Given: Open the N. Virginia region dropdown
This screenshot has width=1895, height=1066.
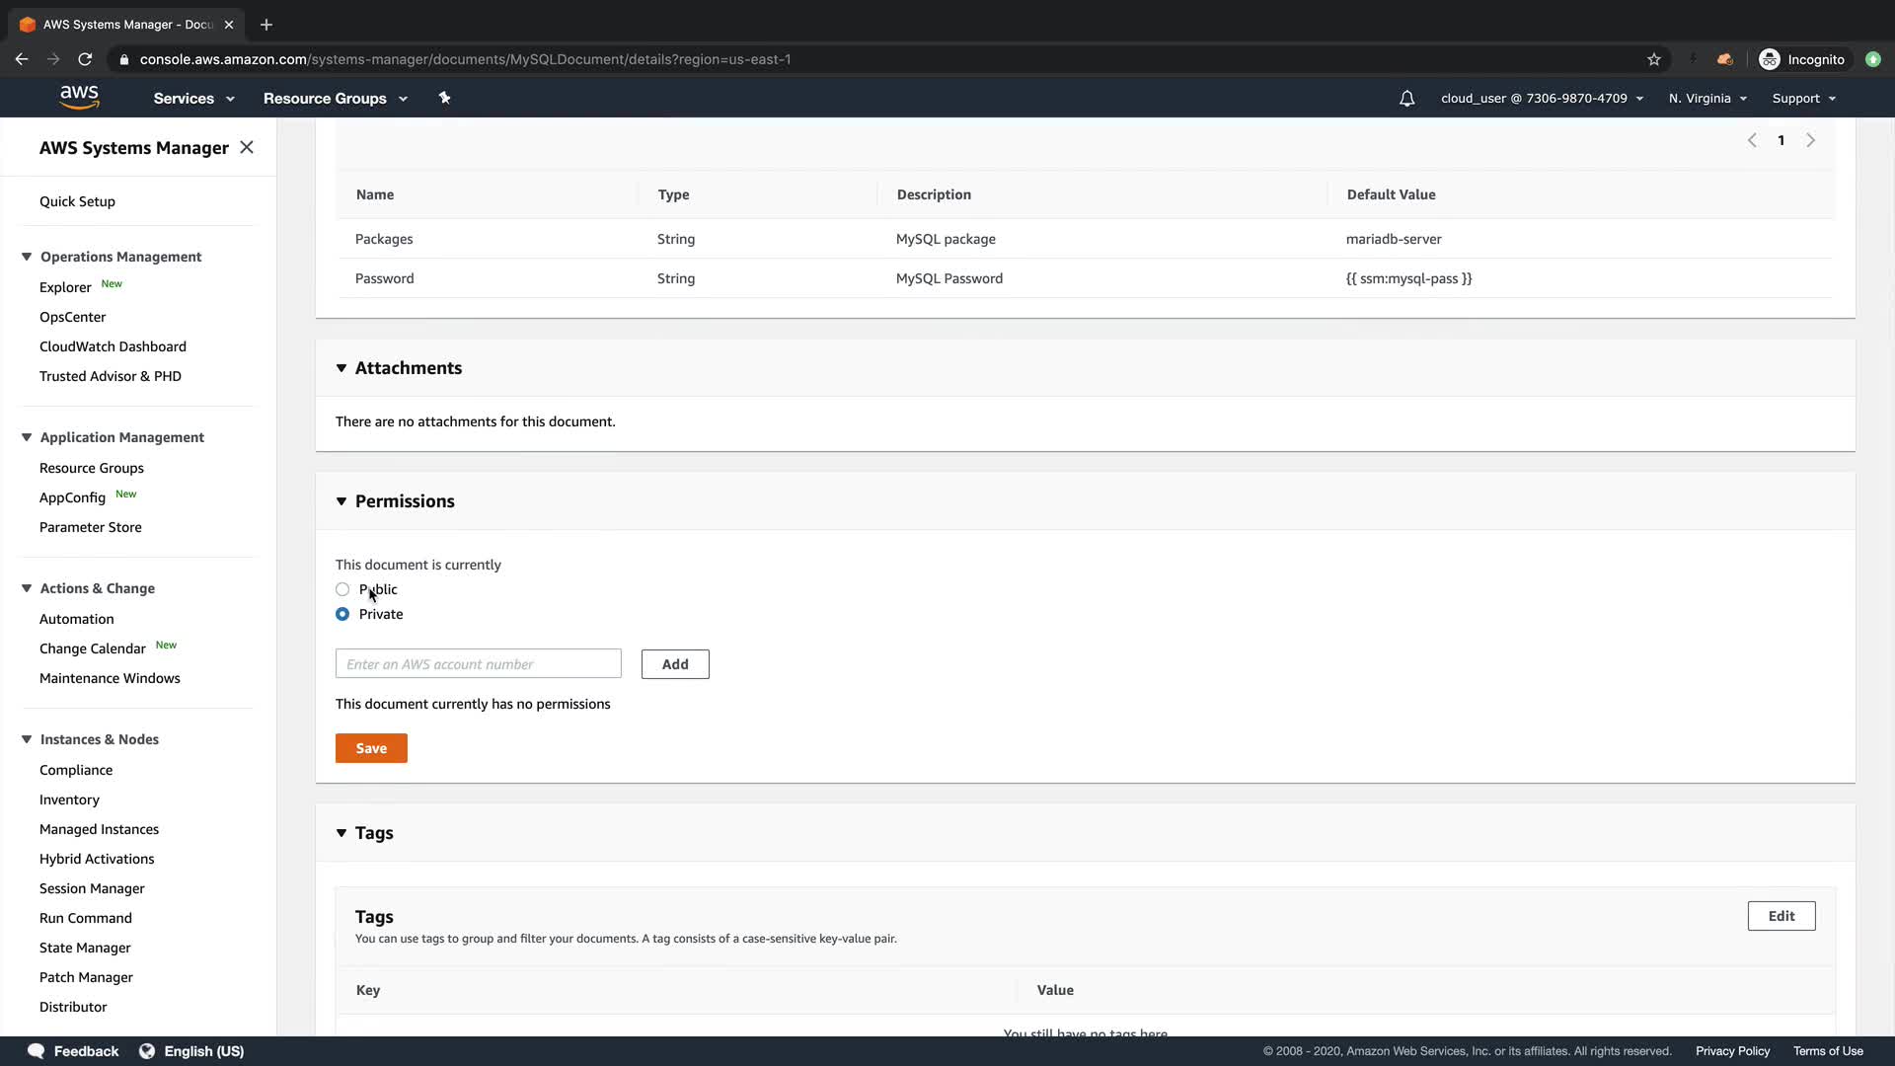Looking at the screenshot, I should [x=1707, y=99].
